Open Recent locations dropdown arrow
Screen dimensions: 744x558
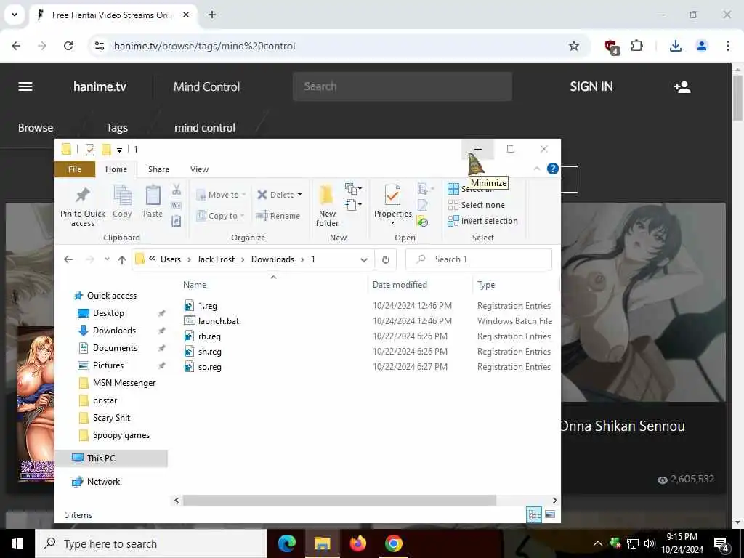(x=108, y=259)
